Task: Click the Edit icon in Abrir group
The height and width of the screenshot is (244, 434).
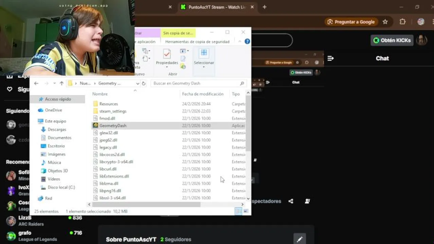Action: click(183, 59)
